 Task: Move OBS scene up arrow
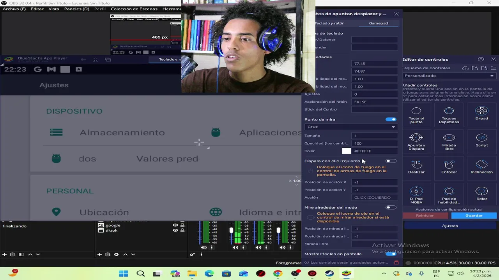[x=30, y=254]
